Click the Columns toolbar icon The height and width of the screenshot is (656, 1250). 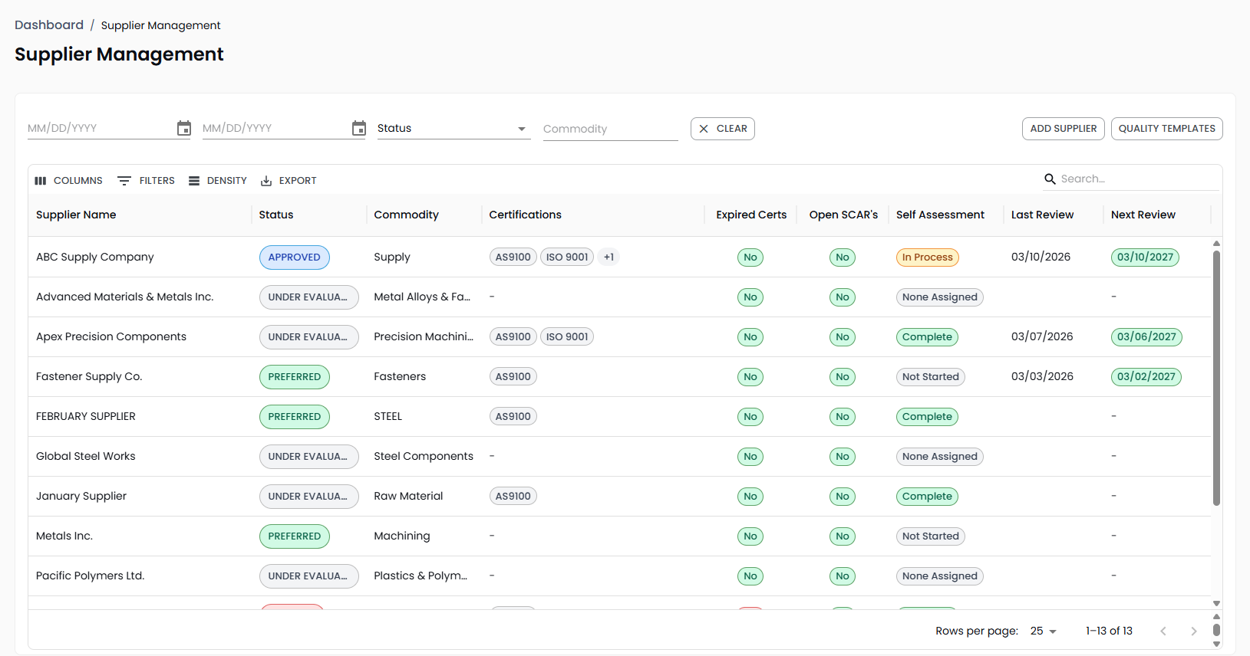pyautogui.click(x=41, y=181)
